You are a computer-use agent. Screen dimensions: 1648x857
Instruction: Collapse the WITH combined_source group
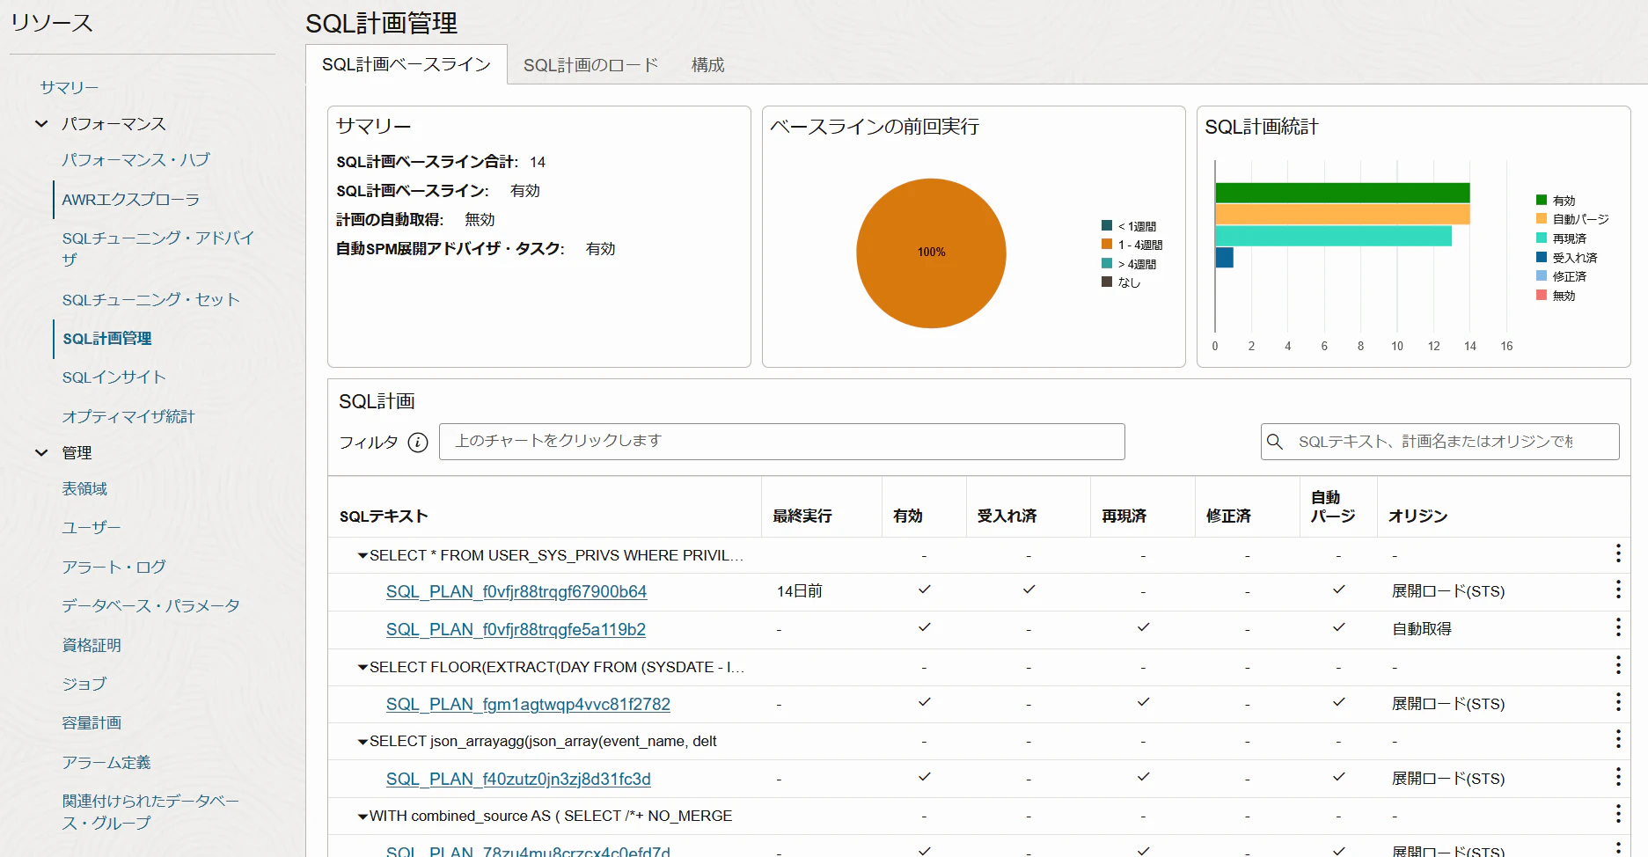363,817
